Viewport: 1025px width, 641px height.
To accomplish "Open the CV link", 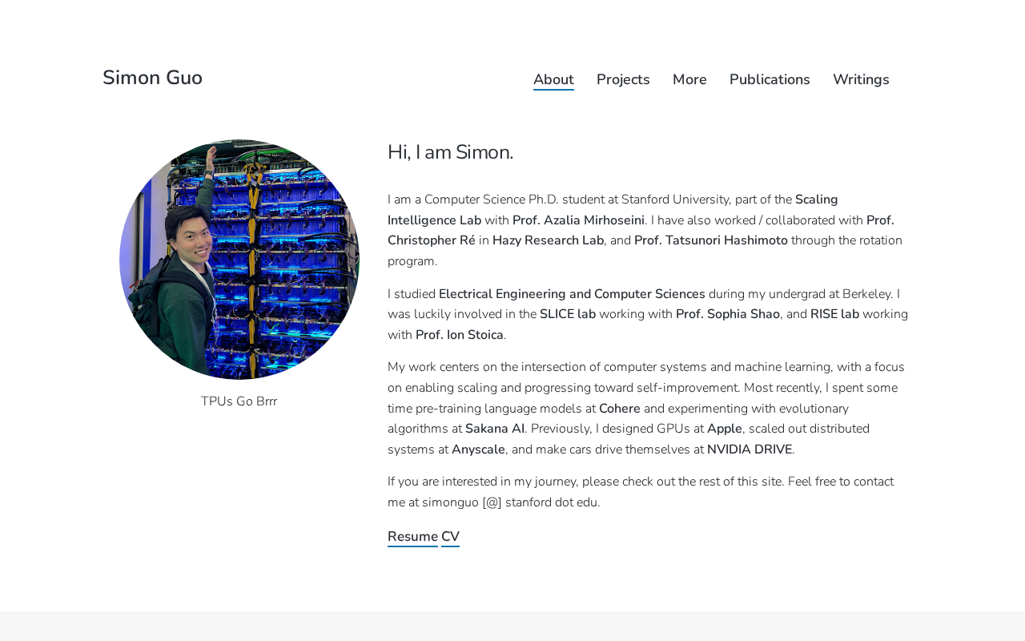I will click(x=450, y=537).
